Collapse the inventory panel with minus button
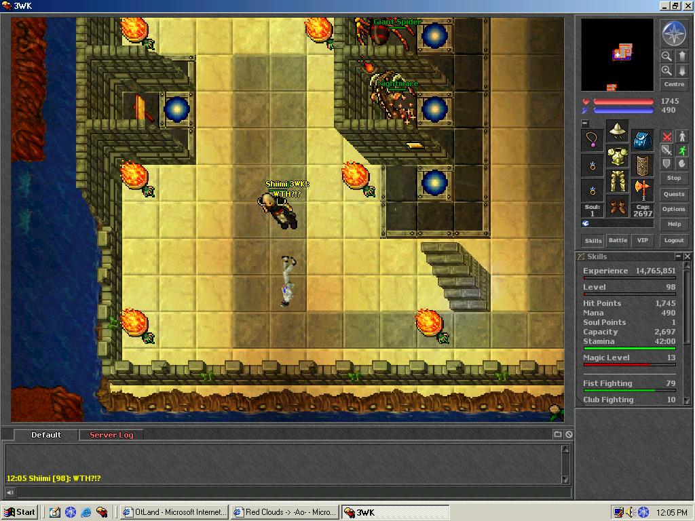 tap(585, 123)
